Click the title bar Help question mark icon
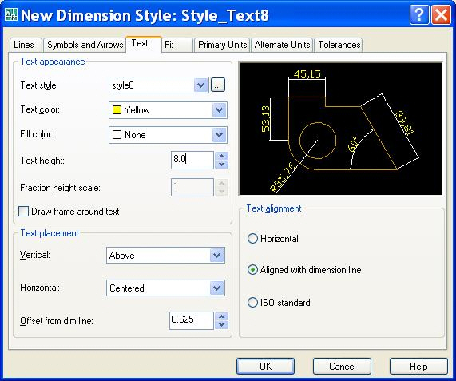Viewport: 456px width, 381px height. click(x=419, y=15)
